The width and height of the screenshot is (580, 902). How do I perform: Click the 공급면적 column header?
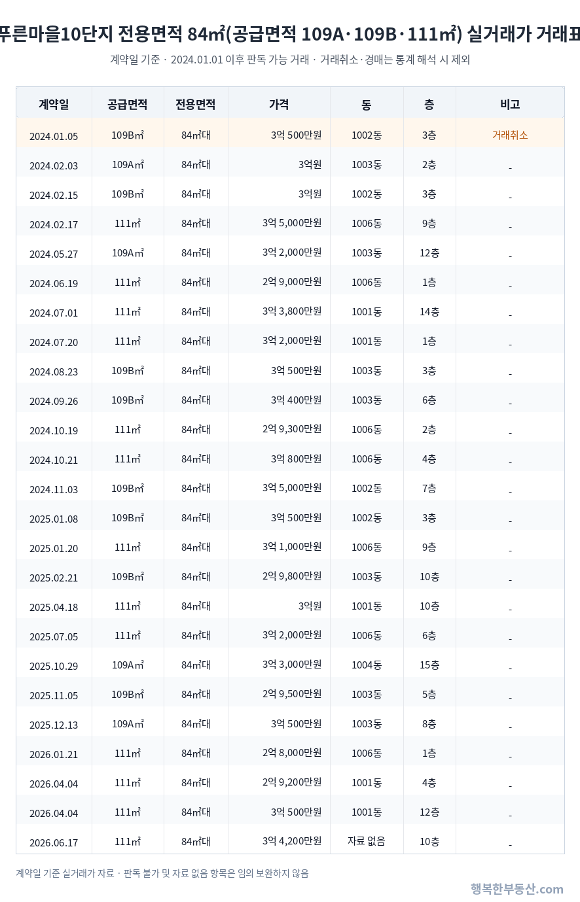point(128,104)
